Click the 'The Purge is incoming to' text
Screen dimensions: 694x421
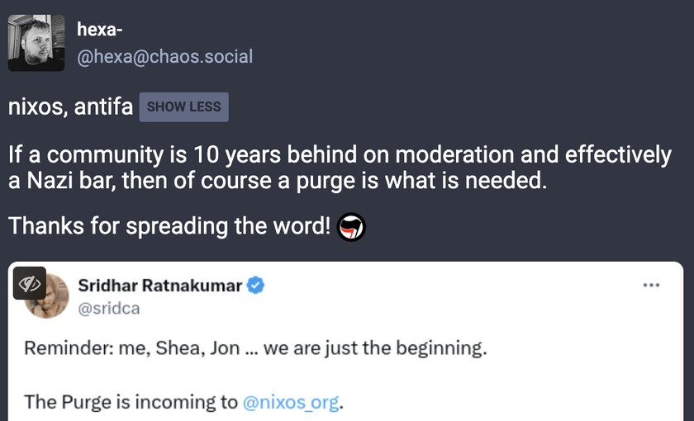coord(131,402)
